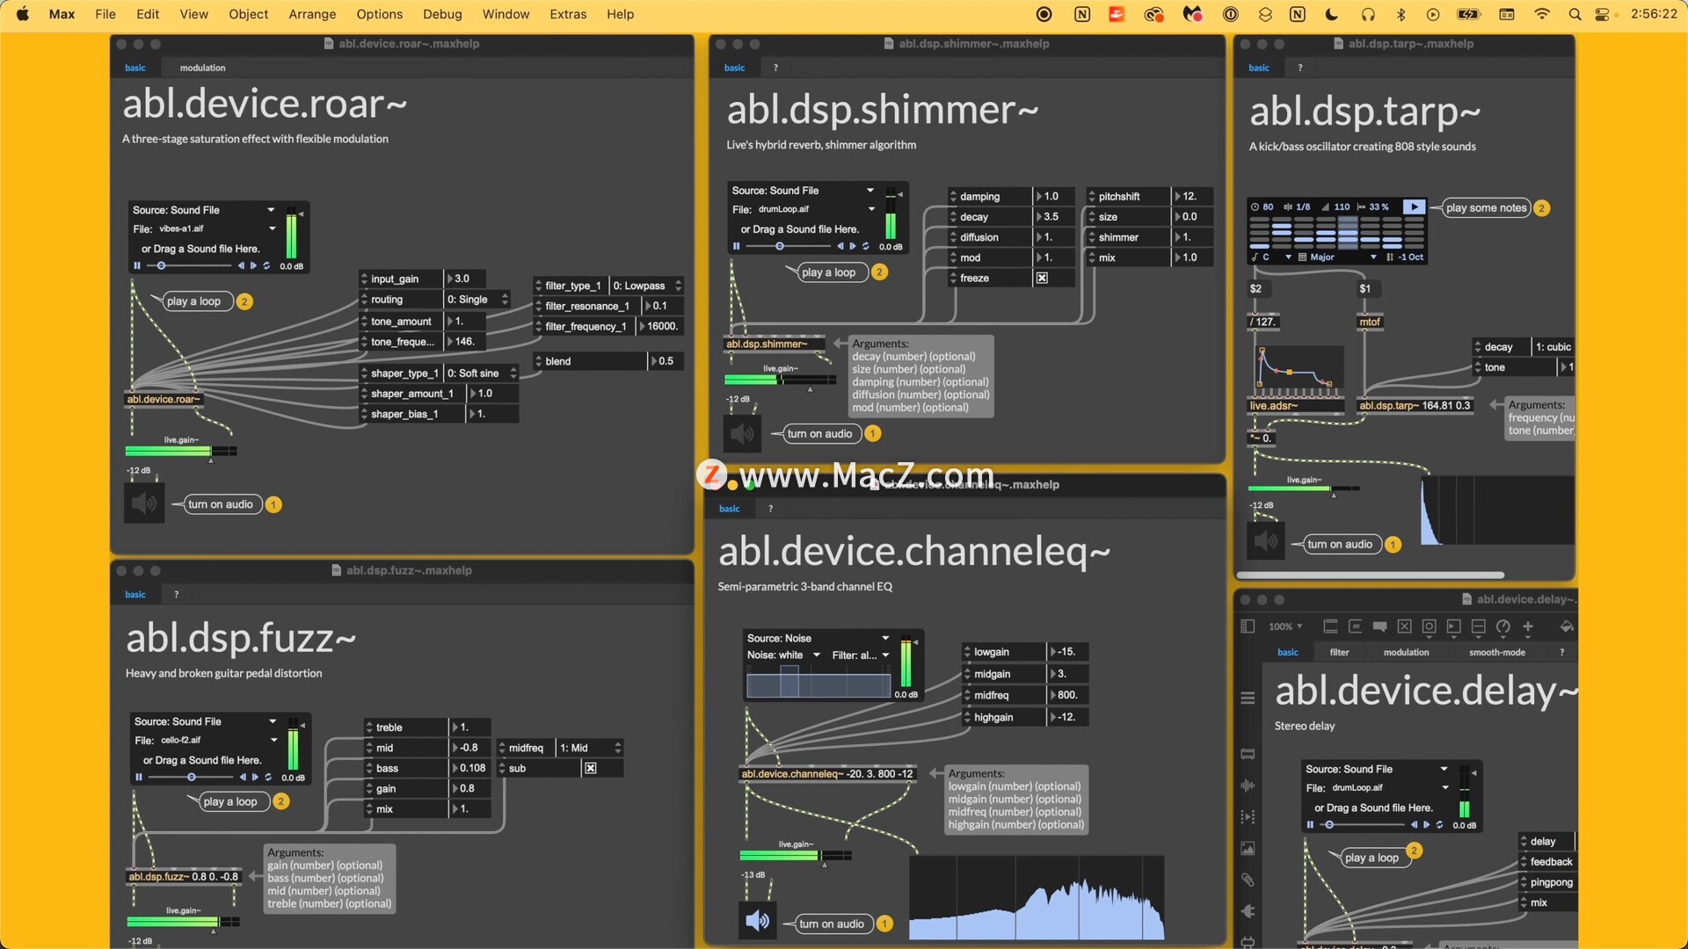Click the speaker icon in tarp window
Viewport: 1688px width, 949px height.
pos(1266,541)
